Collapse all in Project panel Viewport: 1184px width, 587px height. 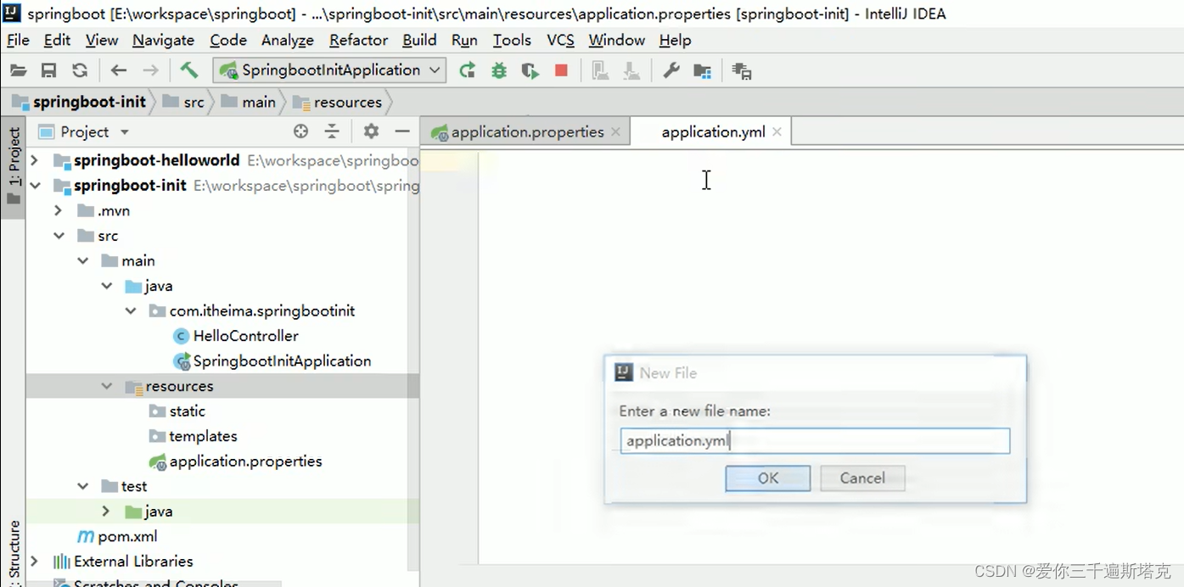point(332,131)
